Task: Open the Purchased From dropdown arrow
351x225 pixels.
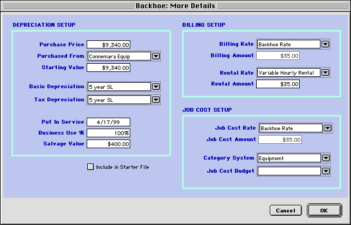Action: [x=155, y=56]
